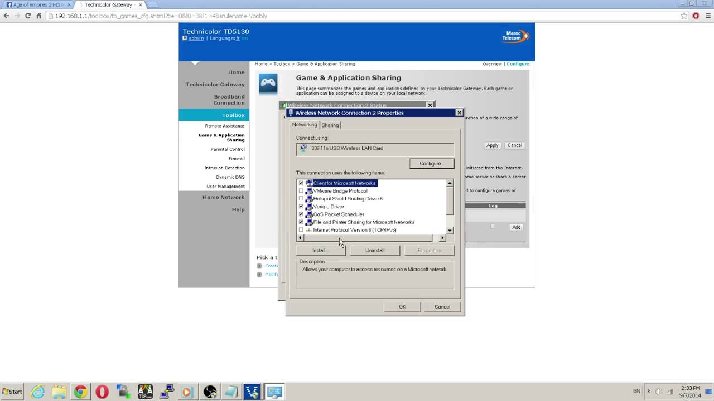This screenshot has height=401, width=714.
Task: Click horizontal scrollbar right arrow in items list
Action: click(442, 238)
